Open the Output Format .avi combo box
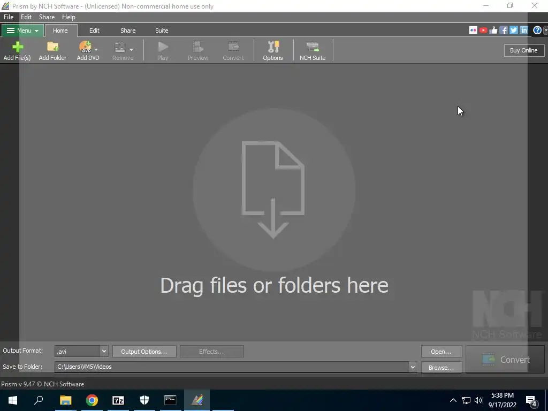This screenshot has height=411, width=548. click(81, 352)
